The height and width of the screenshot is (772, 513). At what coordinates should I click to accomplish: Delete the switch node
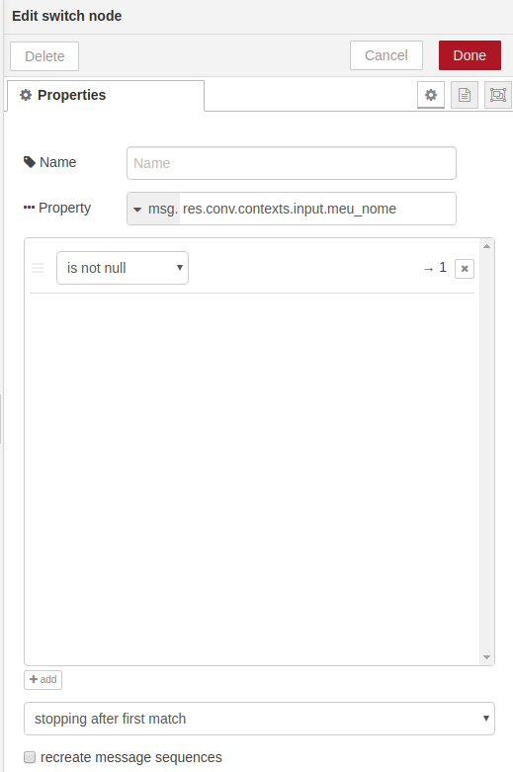[x=44, y=56]
